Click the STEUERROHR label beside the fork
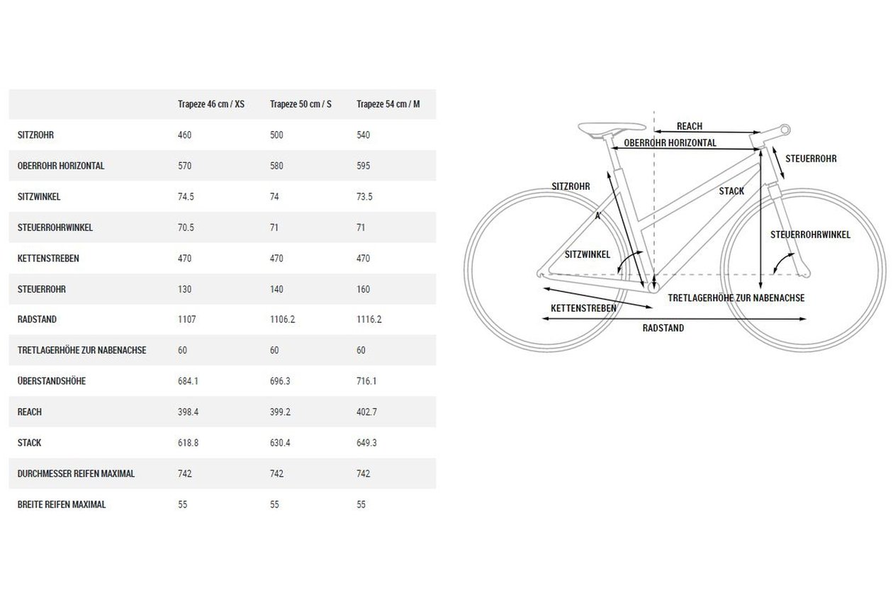893x595 pixels. tap(811, 159)
